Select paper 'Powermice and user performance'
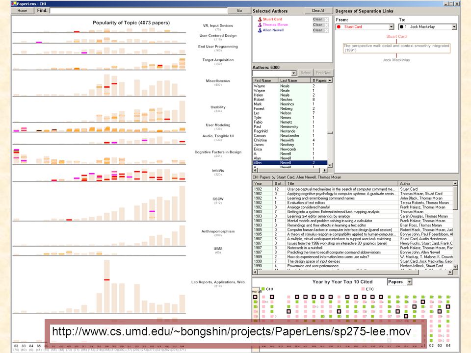The height and width of the screenshot is (353, 471). pos(353,266)
